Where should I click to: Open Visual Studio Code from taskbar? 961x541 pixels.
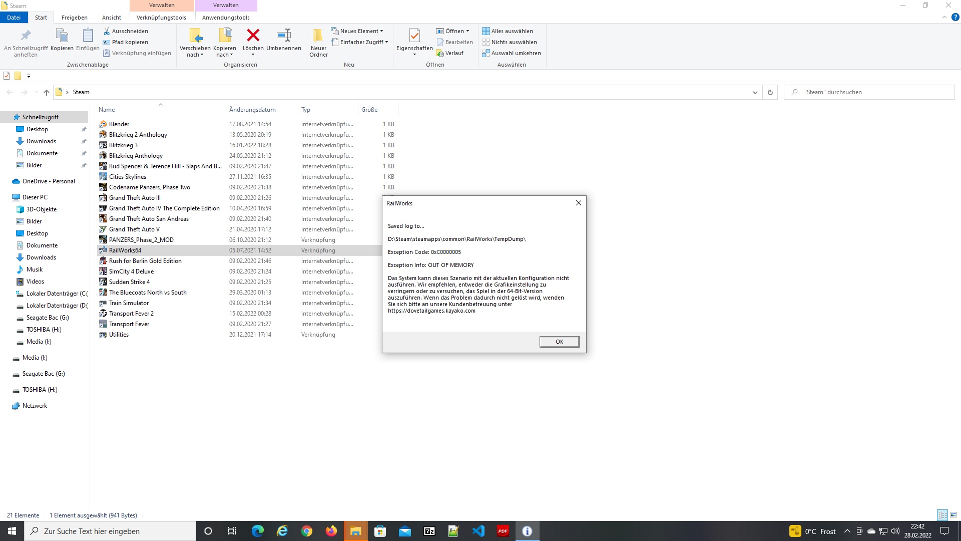coord(478,531)
